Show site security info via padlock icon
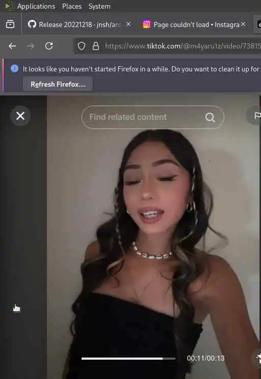 click(96, 46)
